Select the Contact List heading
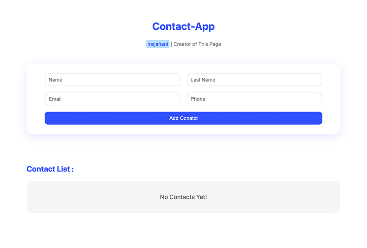Screen dimensions: 367x248 coord(50,169)
